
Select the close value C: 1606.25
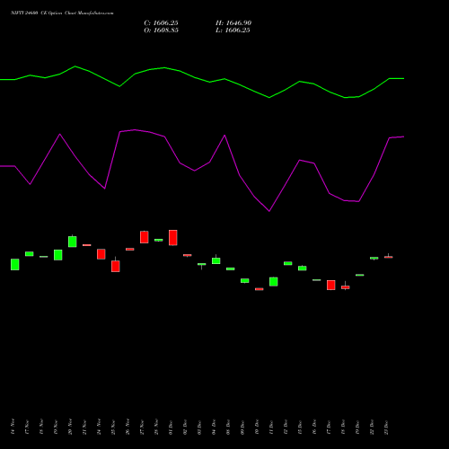point(161,23)
